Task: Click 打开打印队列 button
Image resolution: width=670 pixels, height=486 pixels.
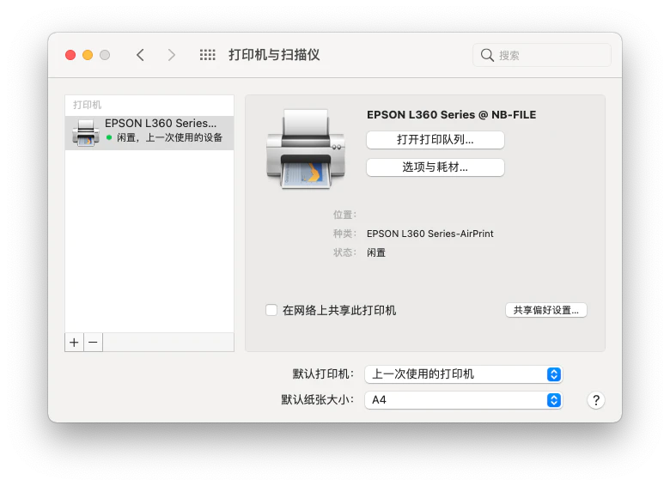Action: click(x=435, y=139)
